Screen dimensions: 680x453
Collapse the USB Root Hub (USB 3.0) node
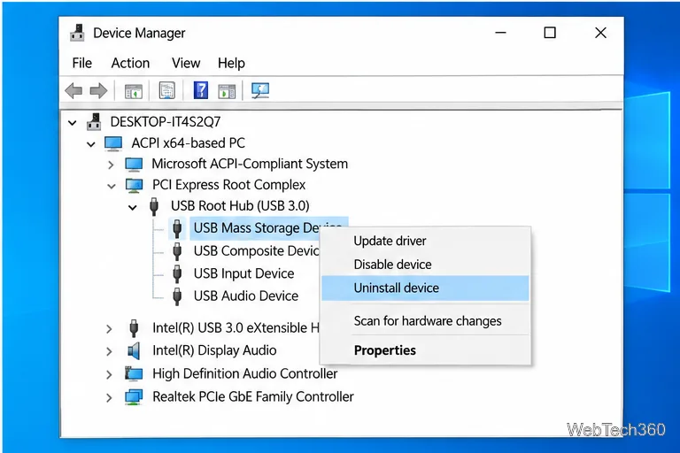pos(133,208)
